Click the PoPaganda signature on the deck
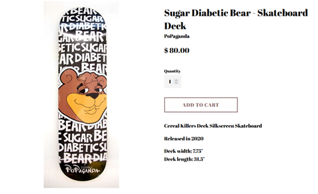Viewport: 318px width, 194px height. 82,169
